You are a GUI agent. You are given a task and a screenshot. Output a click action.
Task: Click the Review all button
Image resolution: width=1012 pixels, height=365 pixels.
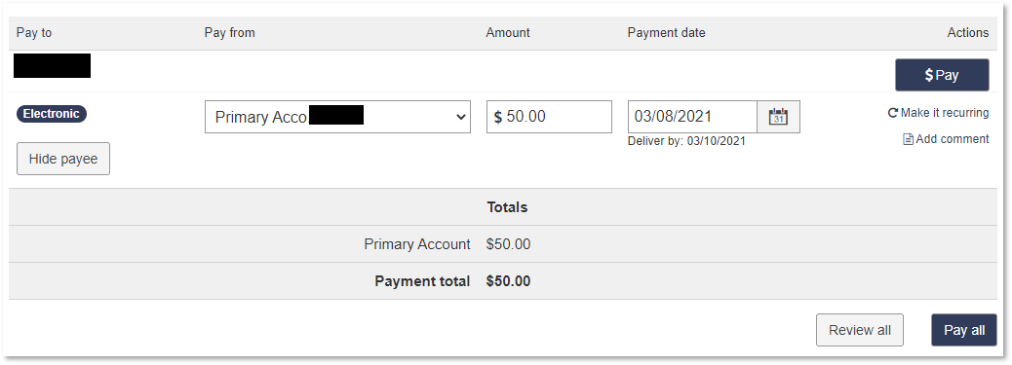point(860,330)
